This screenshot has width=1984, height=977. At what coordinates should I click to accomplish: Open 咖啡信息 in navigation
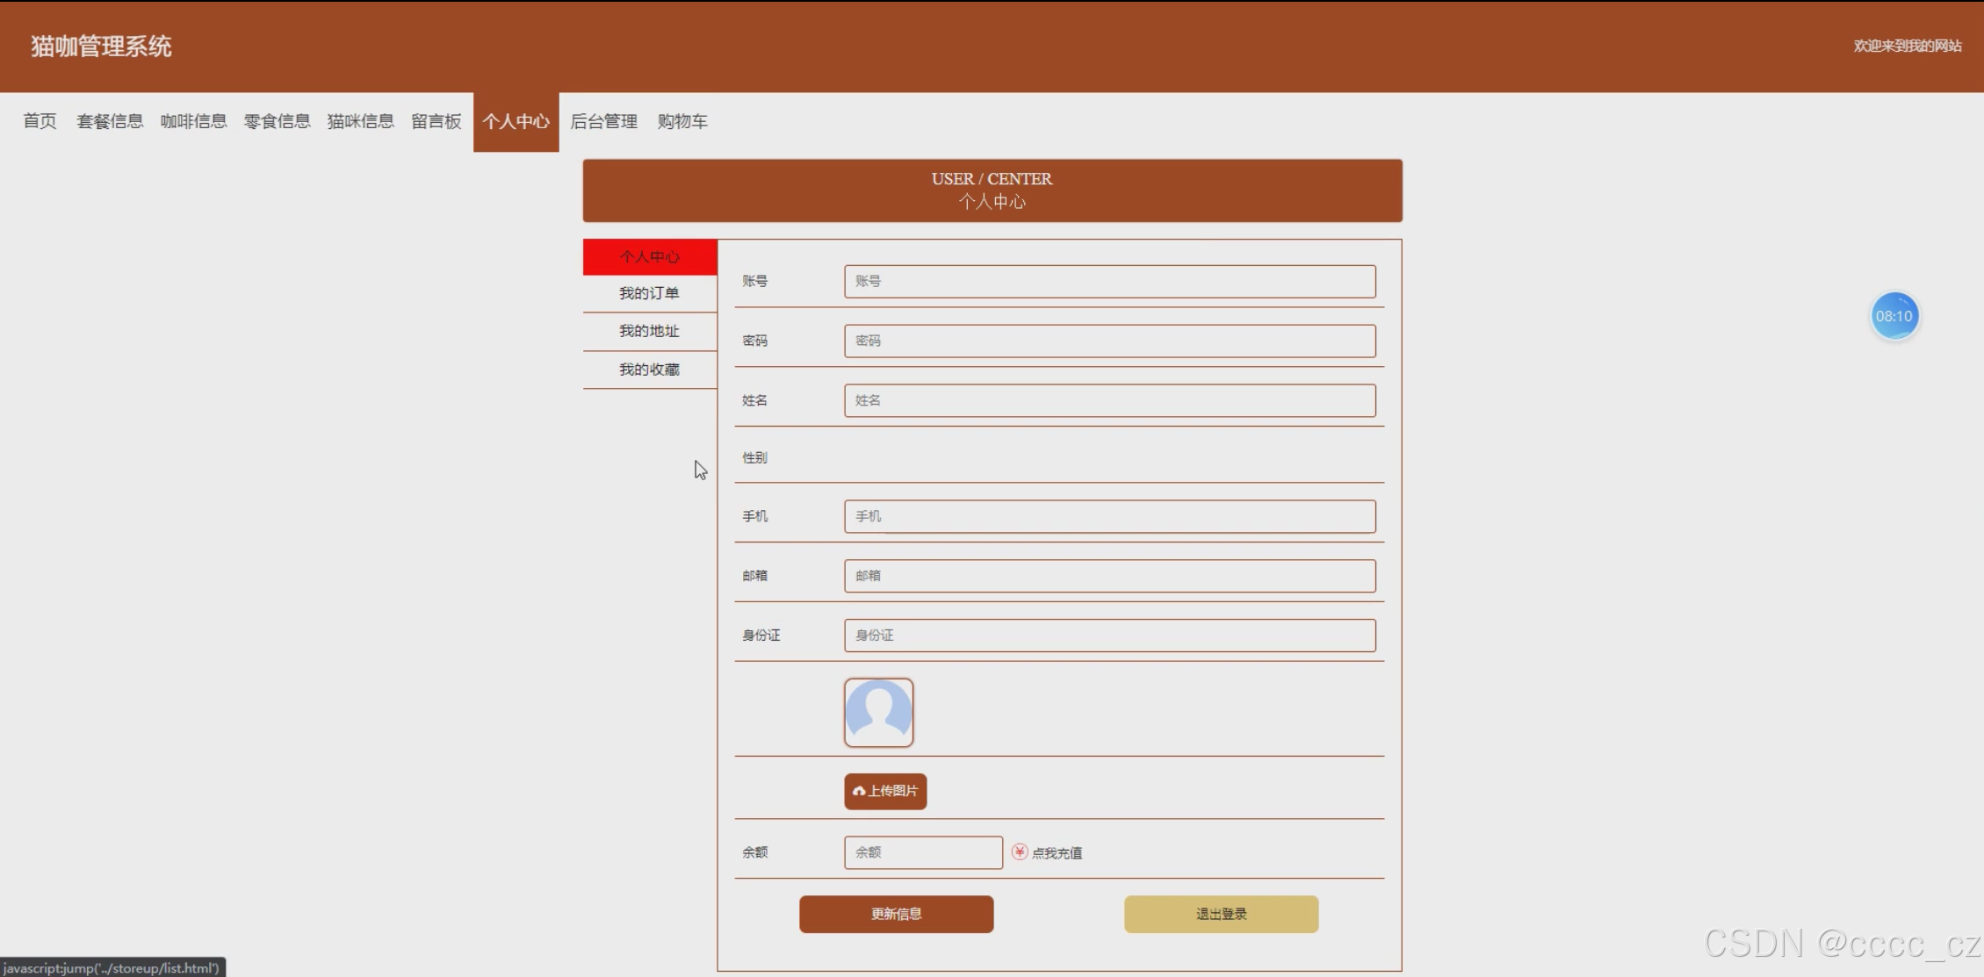(x=193, y=121)
